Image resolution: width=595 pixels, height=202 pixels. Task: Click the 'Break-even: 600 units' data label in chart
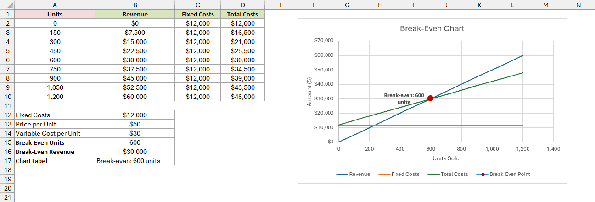pos(404,98)
